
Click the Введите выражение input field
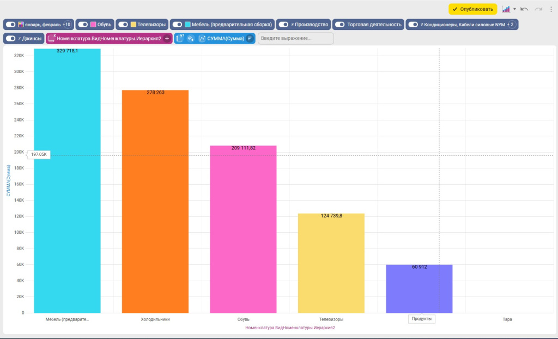pyautogui.click(x=295, y=39)
